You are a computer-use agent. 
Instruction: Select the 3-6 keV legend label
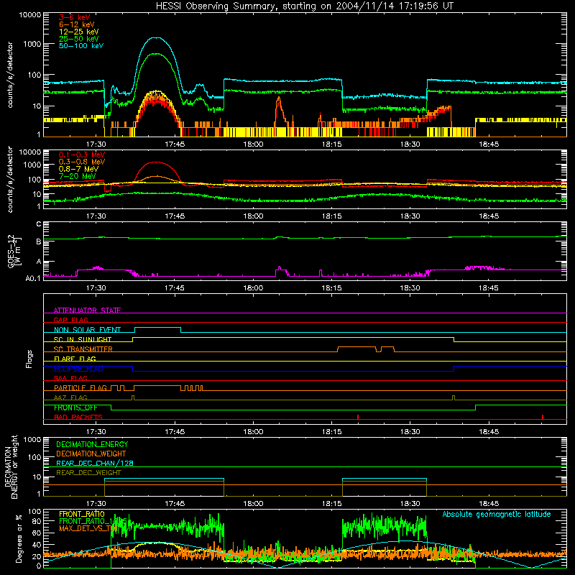[x=74, y=17]
